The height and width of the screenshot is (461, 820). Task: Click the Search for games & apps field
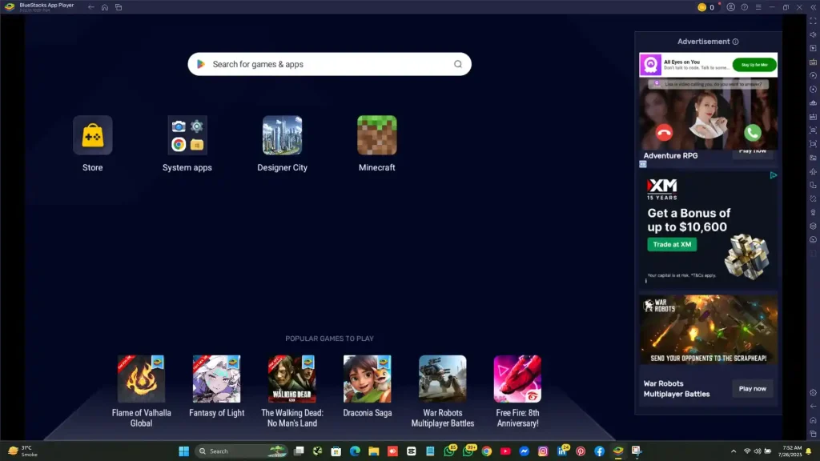(329, 64)
